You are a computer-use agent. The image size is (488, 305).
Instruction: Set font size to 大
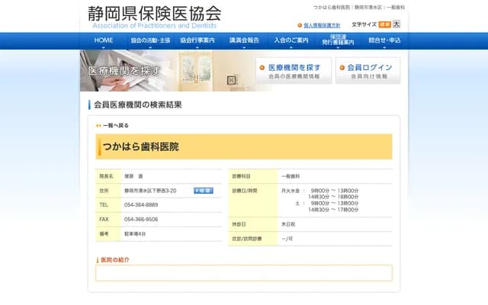(396, 24)
